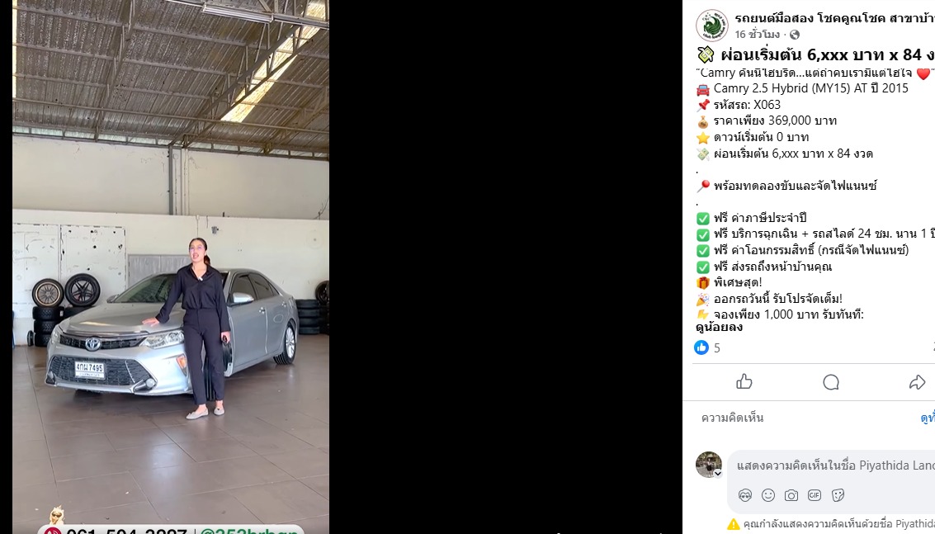Open the page's round profile logo
The width and height of the screenshot is (935, 534).
(712, 26)
